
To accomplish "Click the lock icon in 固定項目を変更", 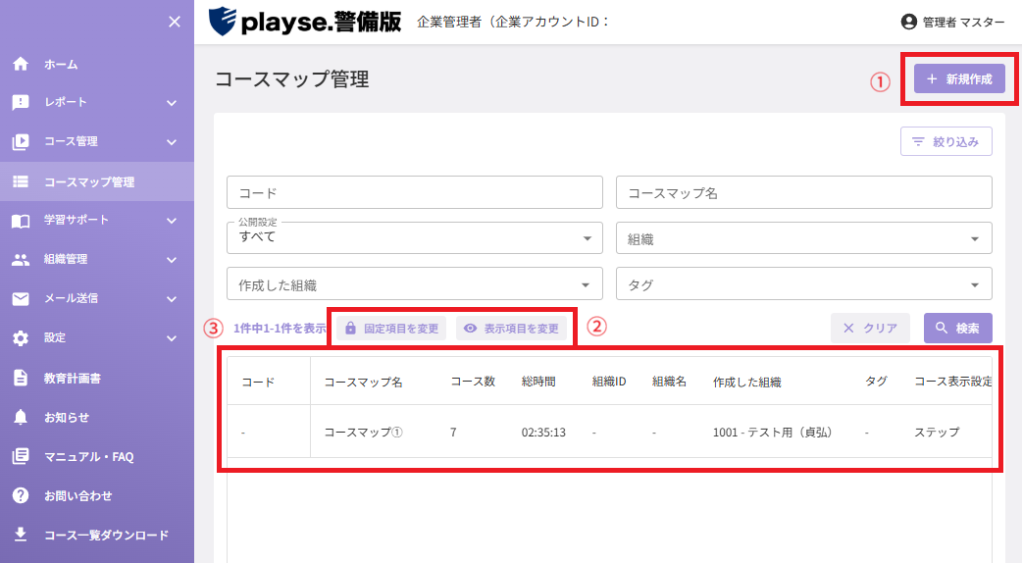I will pos(351,328).
